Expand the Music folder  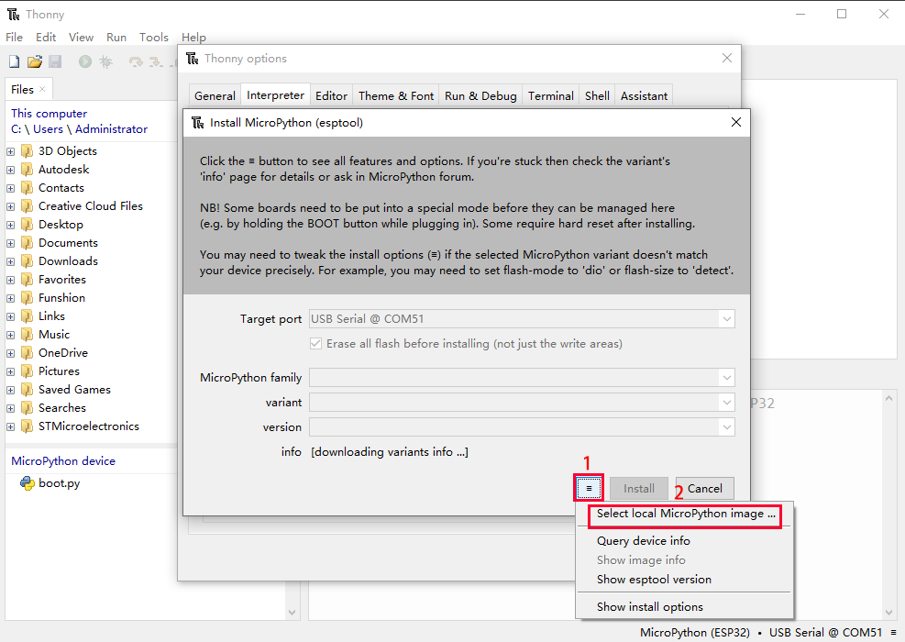(10, 335)
